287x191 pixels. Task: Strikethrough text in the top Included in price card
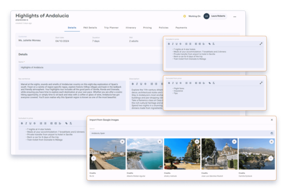point(181,44)
